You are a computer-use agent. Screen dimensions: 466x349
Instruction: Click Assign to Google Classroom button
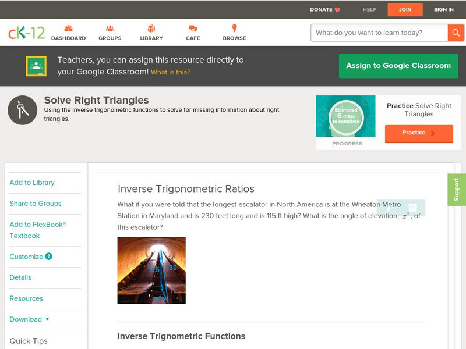(398, 66)
